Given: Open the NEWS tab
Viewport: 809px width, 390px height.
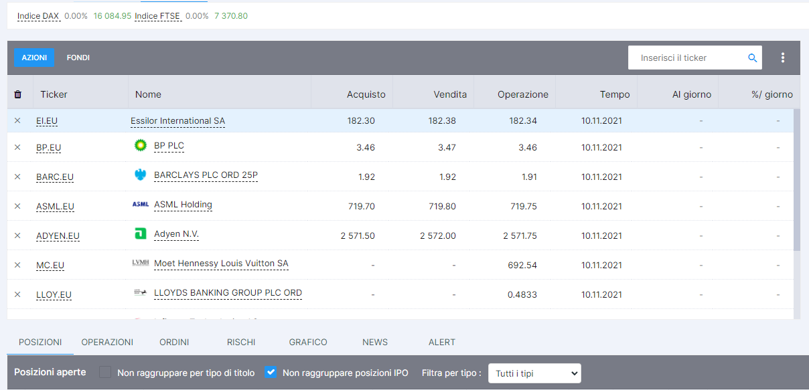Looking at the screenshot, I should 375,342.
